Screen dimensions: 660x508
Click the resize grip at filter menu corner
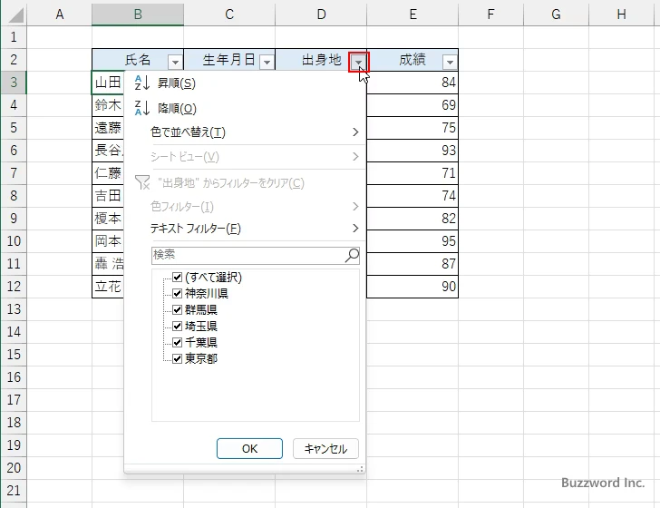point(360,468)
